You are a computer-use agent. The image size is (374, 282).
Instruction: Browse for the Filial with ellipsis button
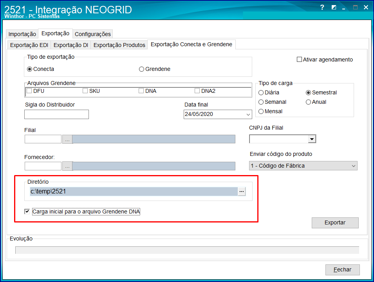(x=67, y=139)
